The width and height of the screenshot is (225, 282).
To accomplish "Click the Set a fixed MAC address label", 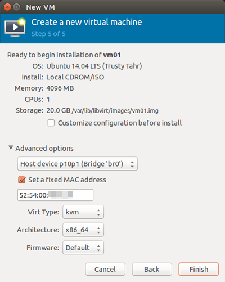I will tap(67, 180).
